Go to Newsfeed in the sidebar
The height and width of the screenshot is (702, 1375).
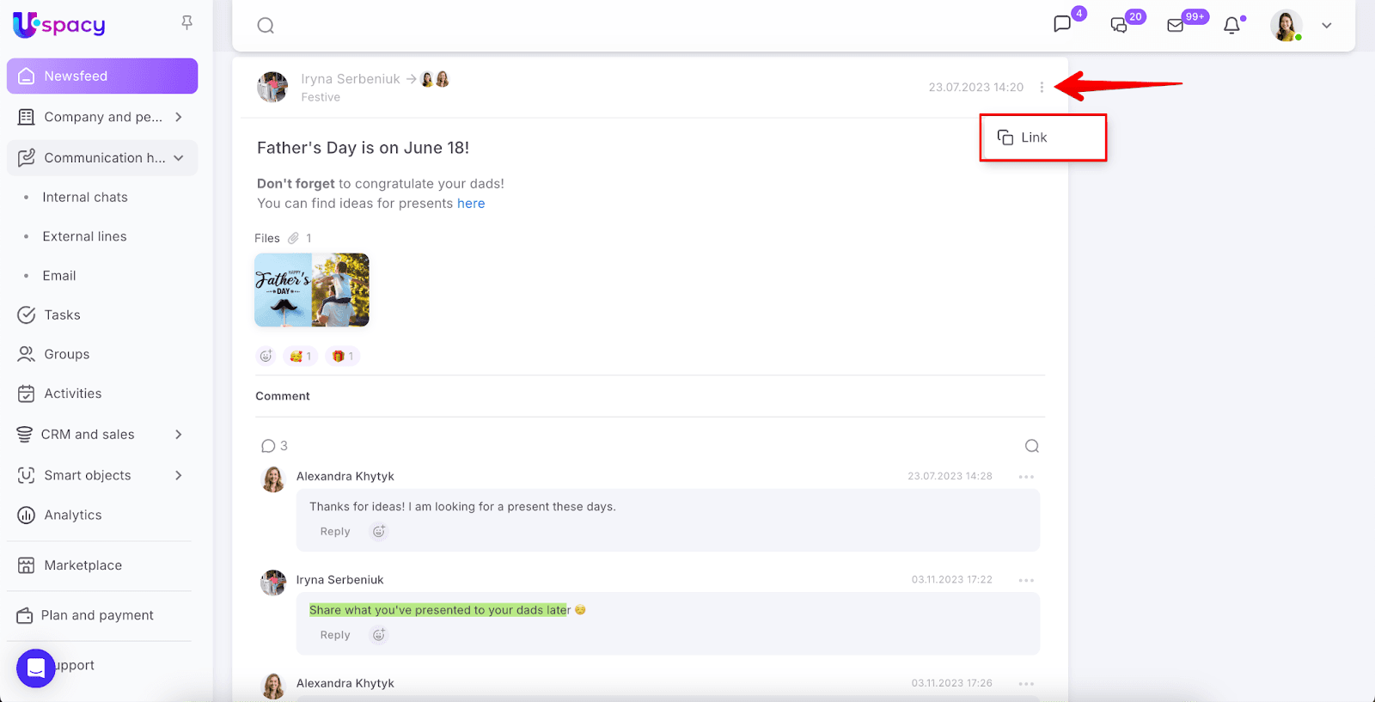pyautogui.click(x=102, y=76)
